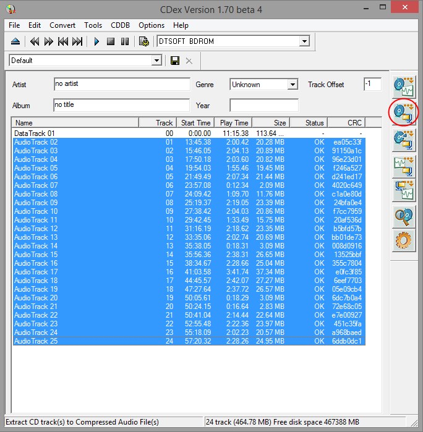The image size is (423, 432).
Task: Open the Configure gear icon
Action: (x=403, y=241)
